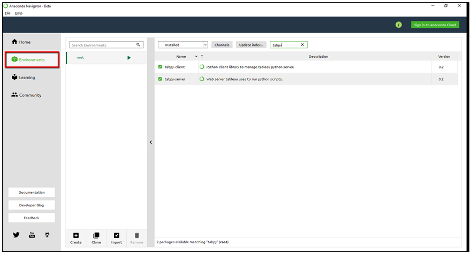Click the Clone environment icon

pyautogui.click(x=96, y=236)
